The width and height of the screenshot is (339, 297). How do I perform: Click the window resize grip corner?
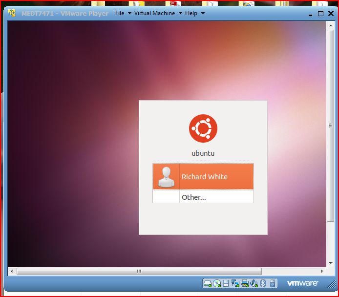coord(331,284)
